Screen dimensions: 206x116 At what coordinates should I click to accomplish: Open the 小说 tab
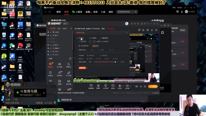tap(103, 12)
